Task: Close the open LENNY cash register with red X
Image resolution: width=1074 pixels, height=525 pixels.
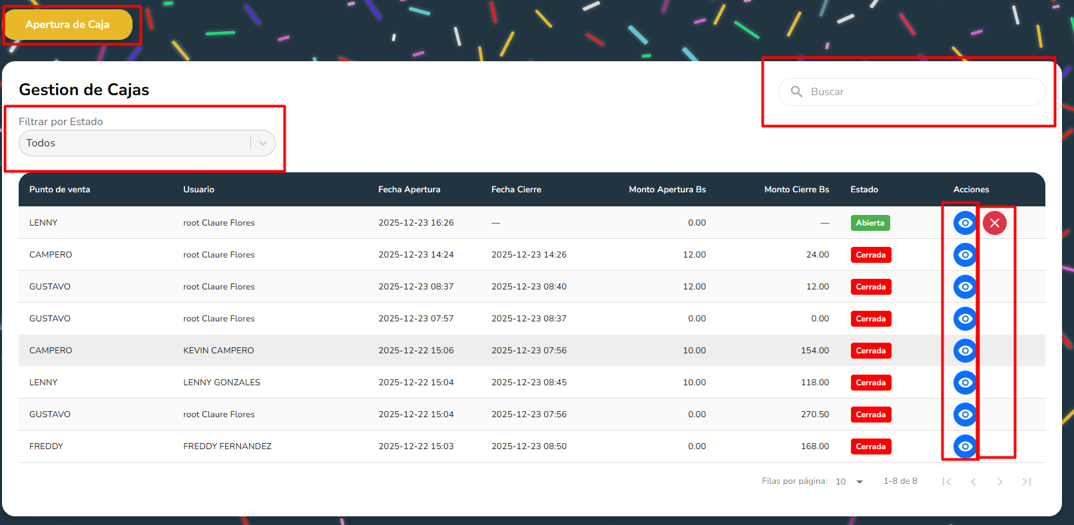Action: click(995, 223)
